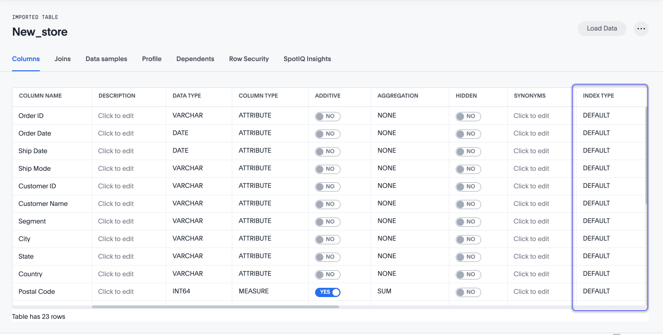
Task: Disable Additive for Postal Code
Action: [328, 292]
